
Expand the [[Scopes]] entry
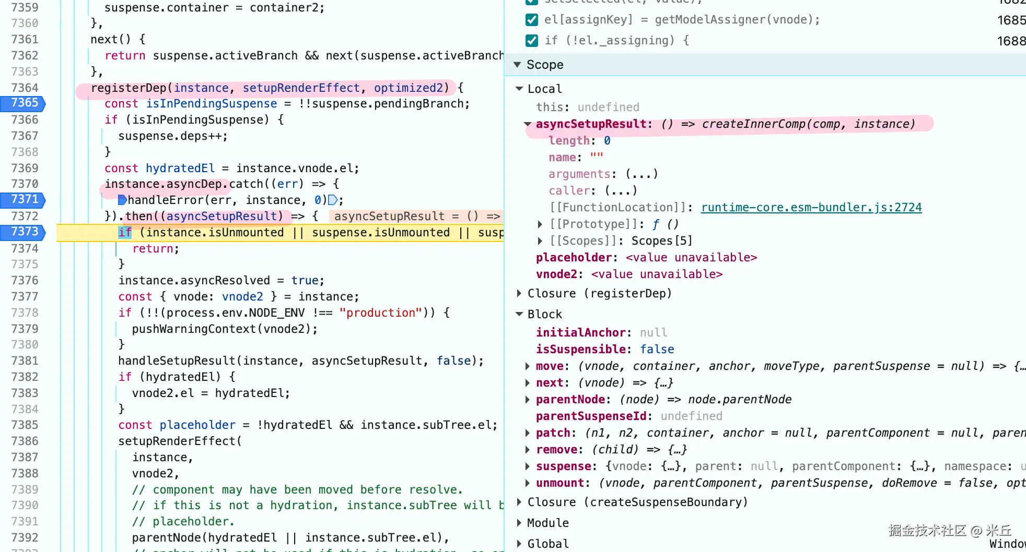coord(540,241)
